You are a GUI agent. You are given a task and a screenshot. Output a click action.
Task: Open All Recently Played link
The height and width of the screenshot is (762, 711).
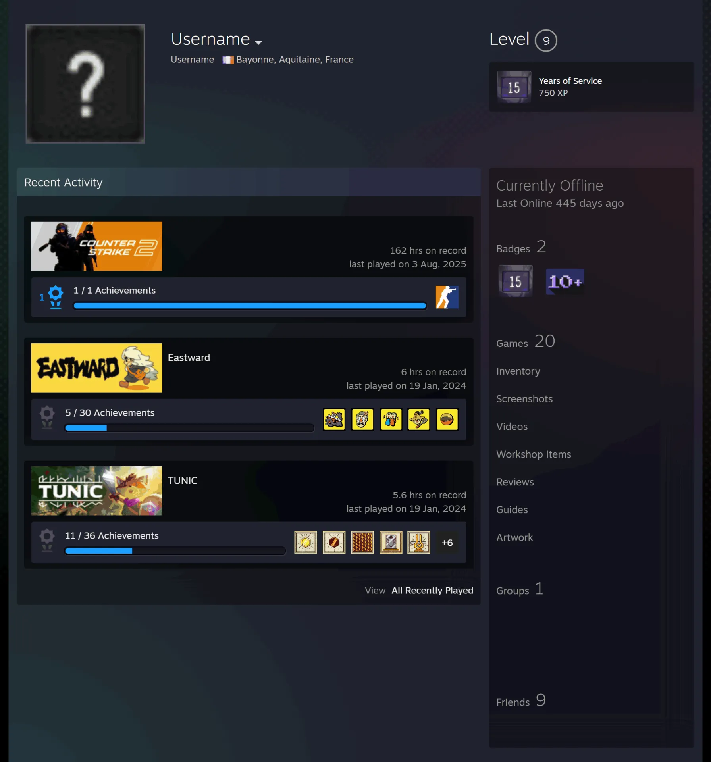432,591
